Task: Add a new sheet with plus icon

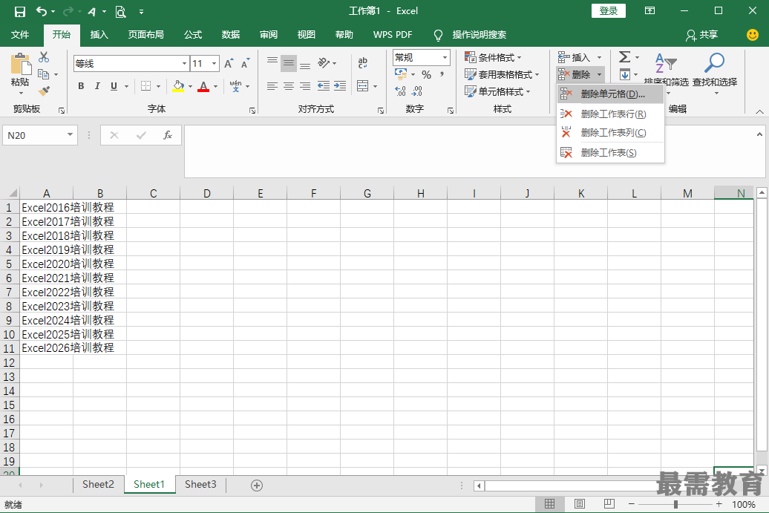Action: pos(257,485)
